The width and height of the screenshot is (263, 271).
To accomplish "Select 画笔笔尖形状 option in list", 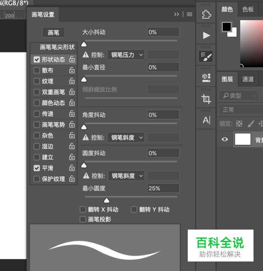I will [54, 47].
